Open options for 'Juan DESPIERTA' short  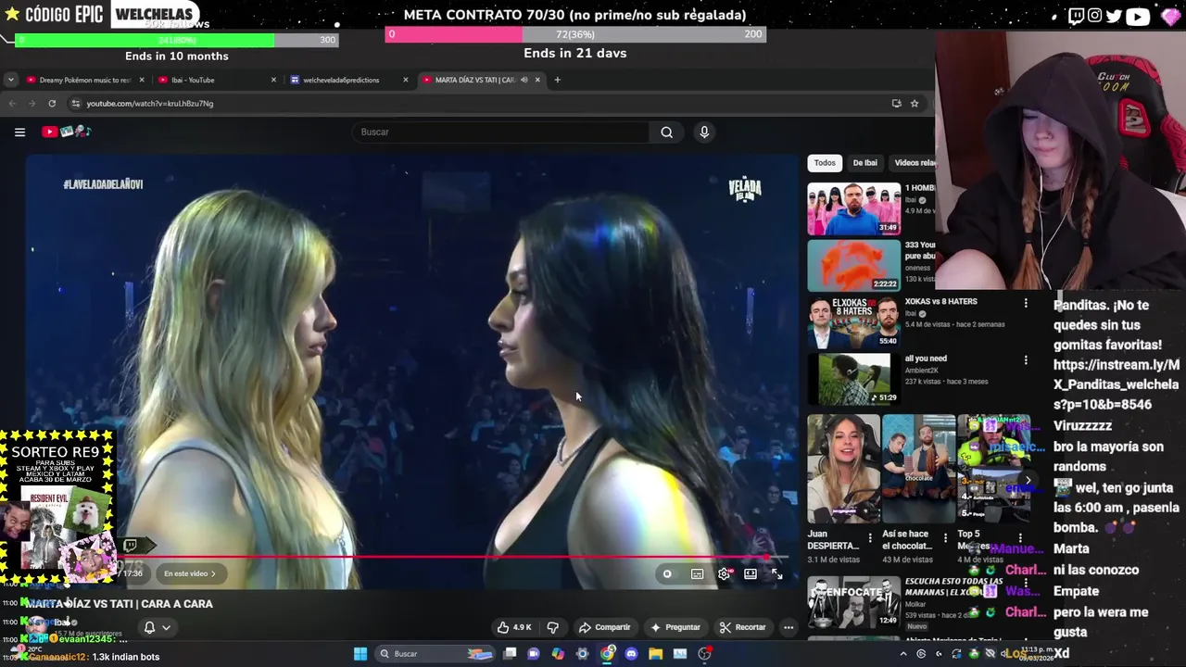(869, 538)
